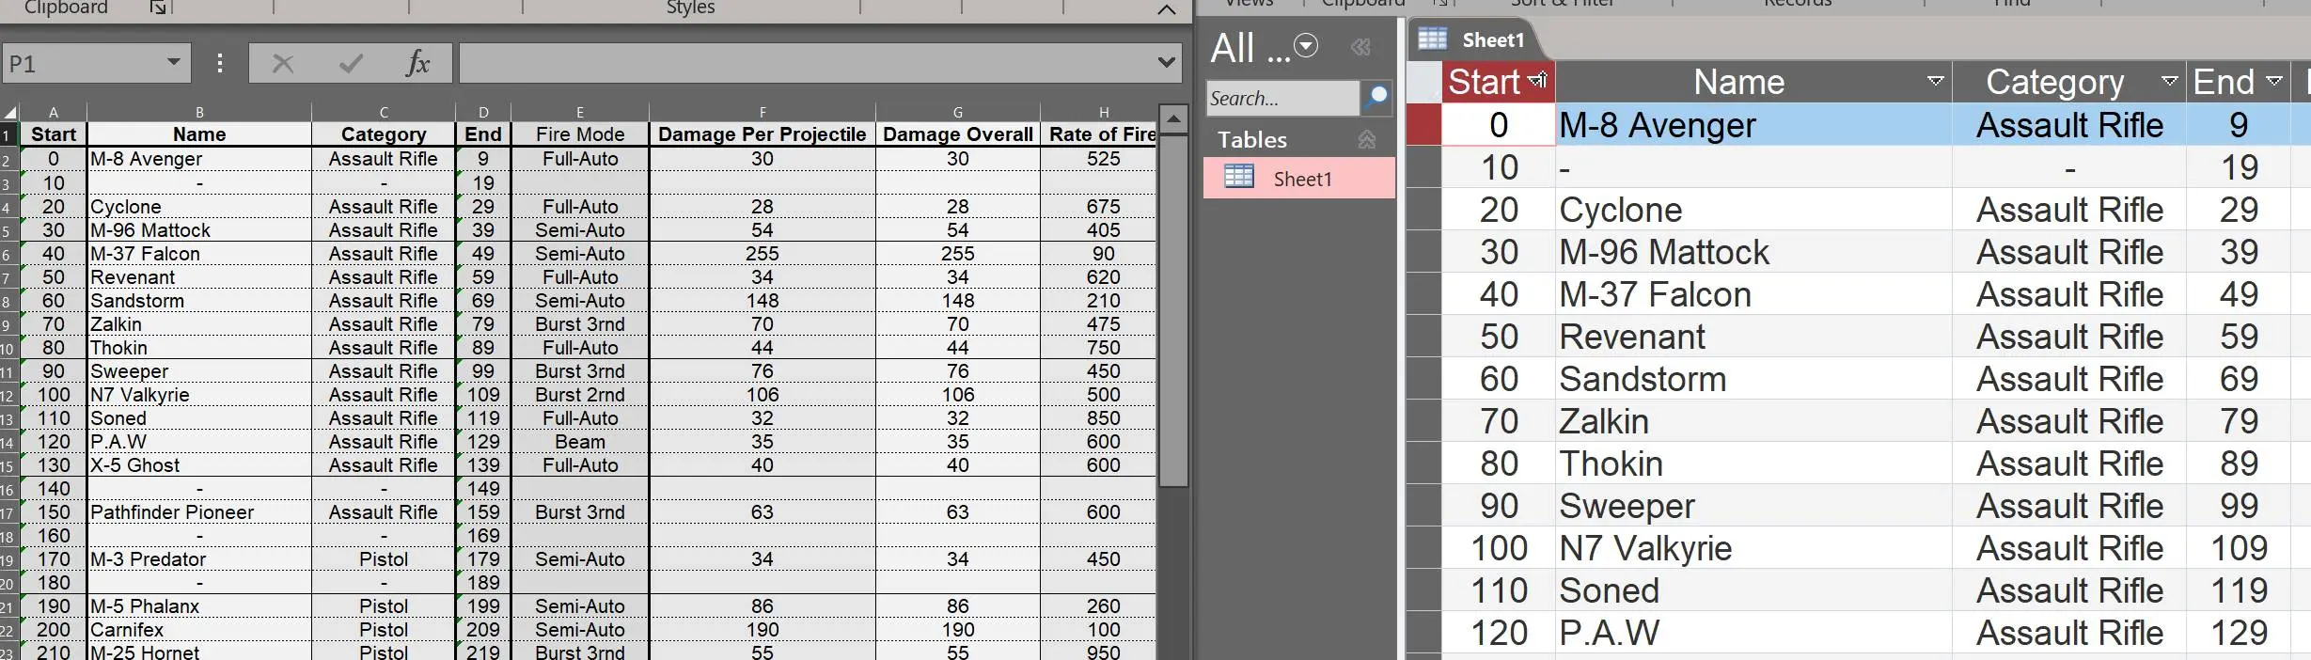The height and width of the screenshot is (660, 2311).
Task: Open the Category column filter dropdown in Access
Action: pos(2169,81)
